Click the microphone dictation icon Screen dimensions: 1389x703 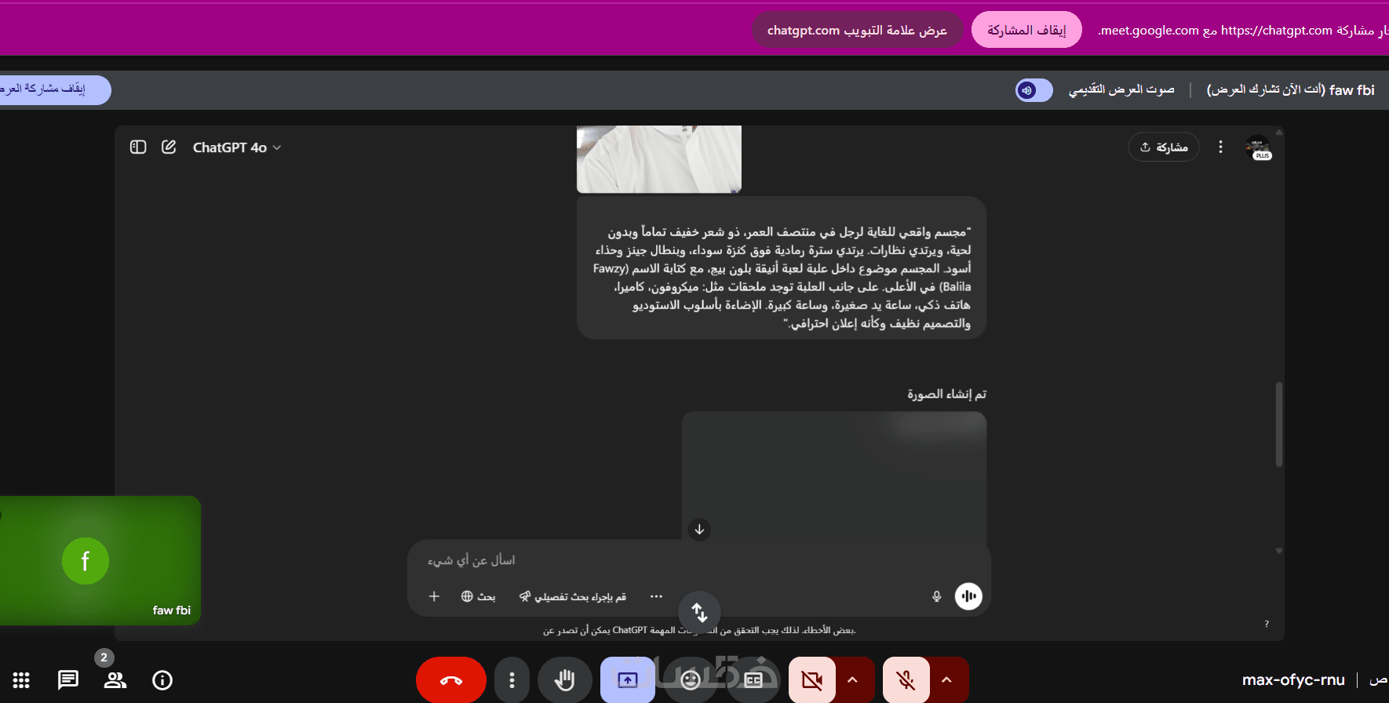click(x=936, y=596)
